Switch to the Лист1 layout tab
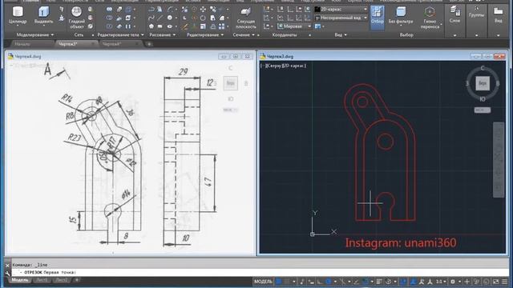Screen dimensions: 513x288 [x=42, y=280]
